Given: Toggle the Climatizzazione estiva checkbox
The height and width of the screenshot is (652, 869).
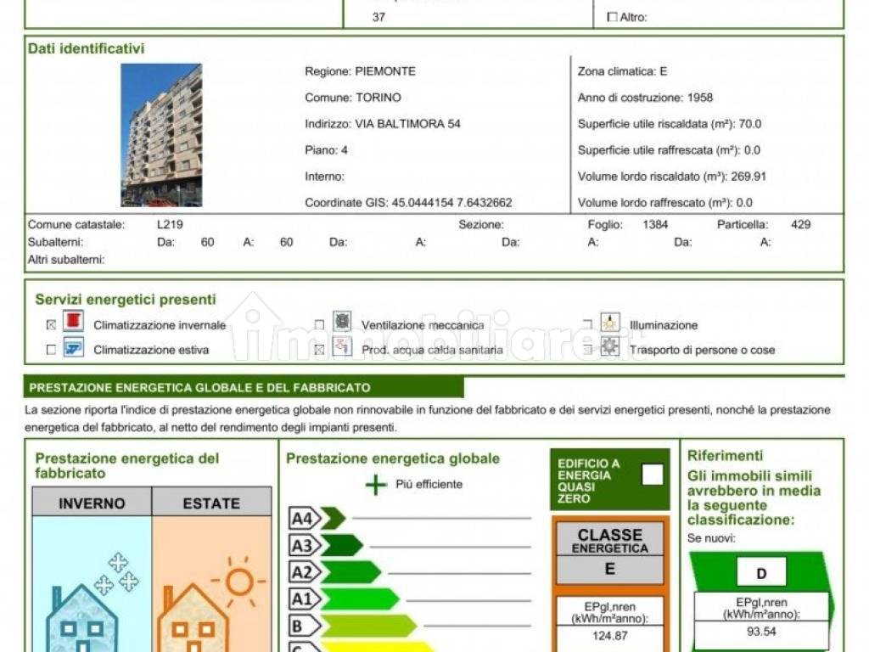Looking at the screenshot, I should pos(51,350).
